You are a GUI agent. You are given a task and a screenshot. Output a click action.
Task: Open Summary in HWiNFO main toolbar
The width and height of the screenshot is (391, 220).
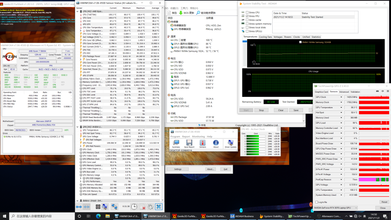tap(176, 144)
